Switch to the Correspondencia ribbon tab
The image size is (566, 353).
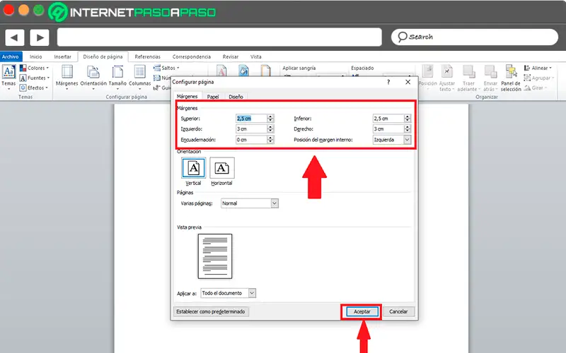[191, 56]
